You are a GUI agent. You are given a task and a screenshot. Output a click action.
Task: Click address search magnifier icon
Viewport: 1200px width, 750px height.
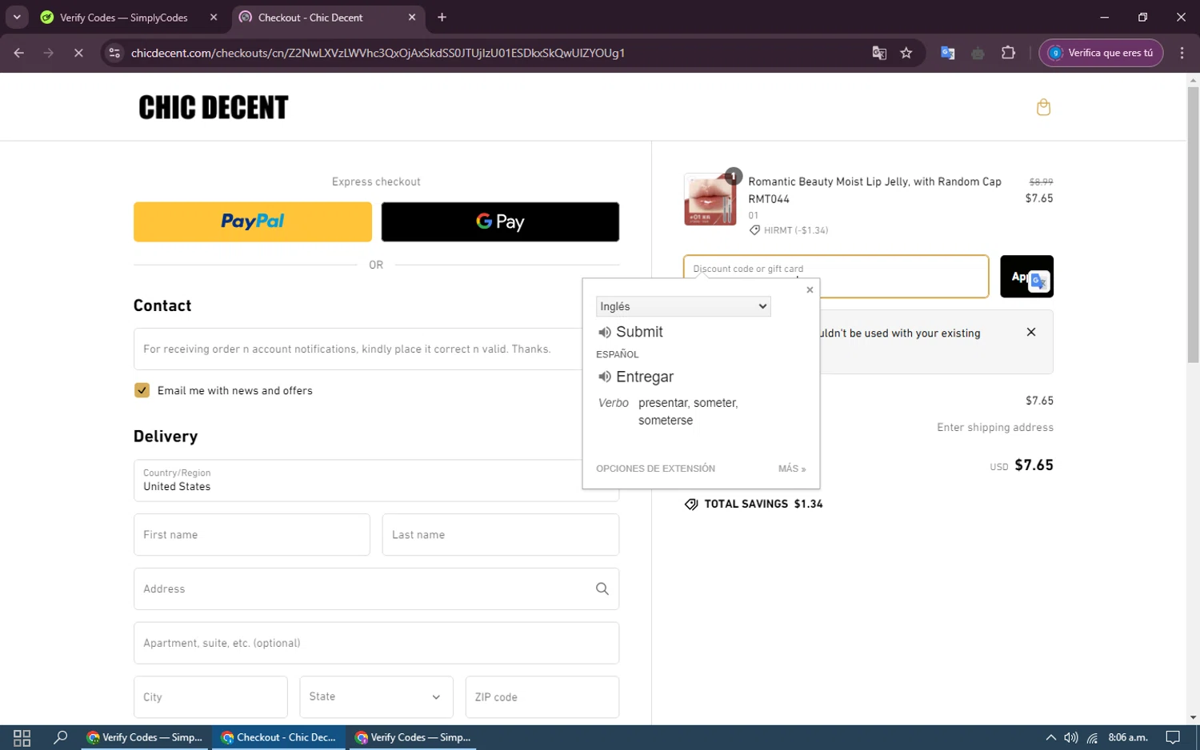point(602,588)
